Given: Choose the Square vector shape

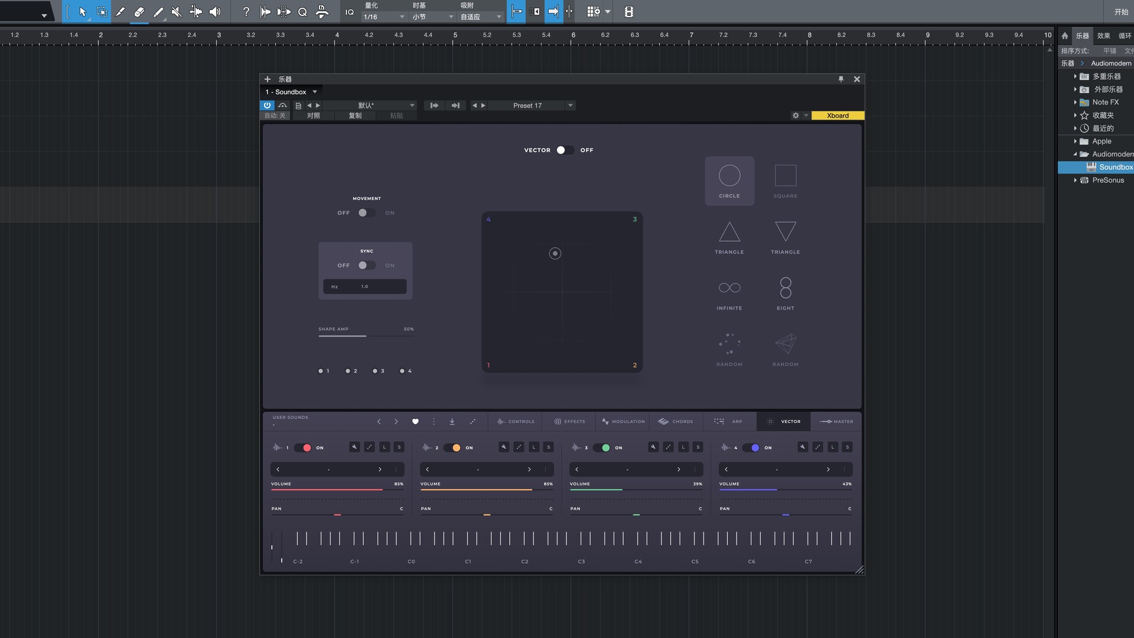Looking at the screenshot, I should pyautogui.click(x=785, y=181).
